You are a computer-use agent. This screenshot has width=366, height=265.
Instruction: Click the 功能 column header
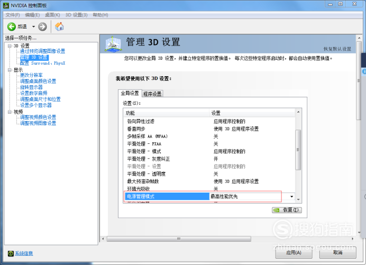pos(167,113)
